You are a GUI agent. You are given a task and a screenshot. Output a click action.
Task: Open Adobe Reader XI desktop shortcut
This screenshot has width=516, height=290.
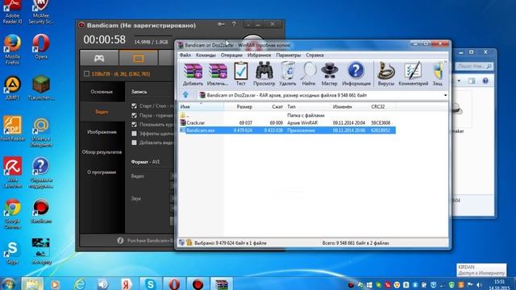pos(13,12)
